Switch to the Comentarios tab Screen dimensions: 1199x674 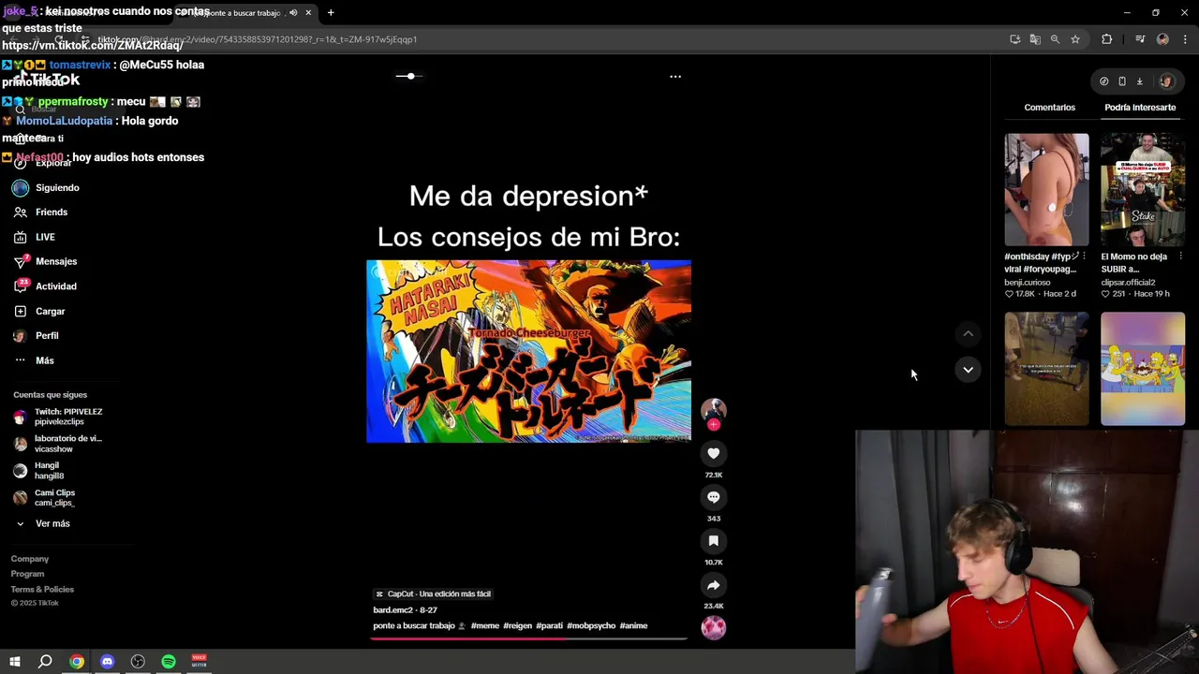pyautogui.click(x=1049, y=108)
